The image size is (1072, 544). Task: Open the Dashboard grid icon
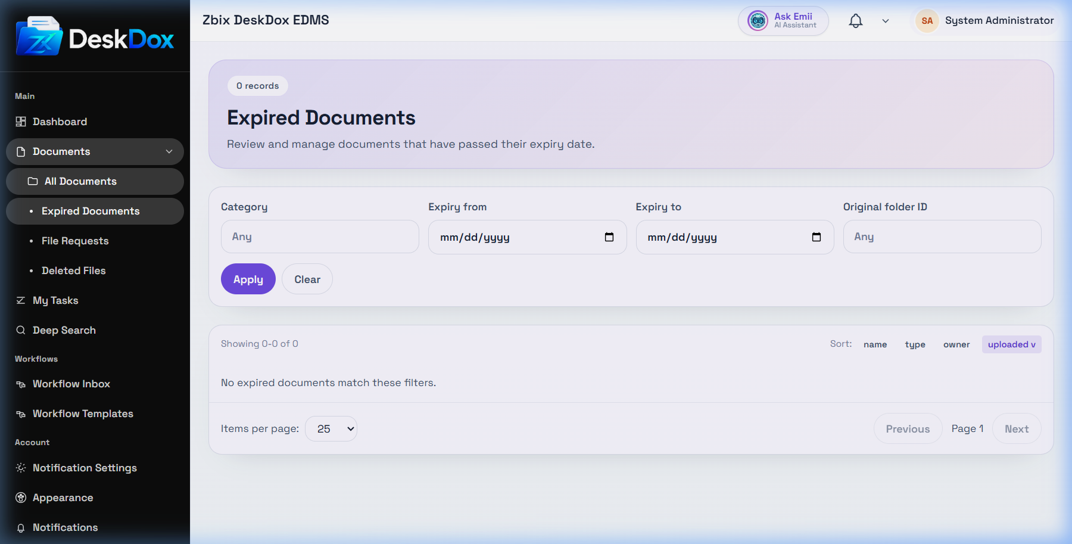point(21,122)
